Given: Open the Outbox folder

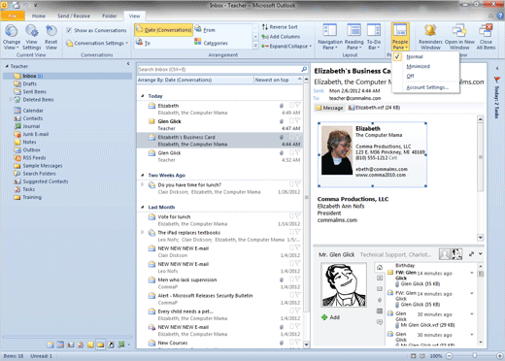Looking at the screenshot, I should click(x=27, y=149).
